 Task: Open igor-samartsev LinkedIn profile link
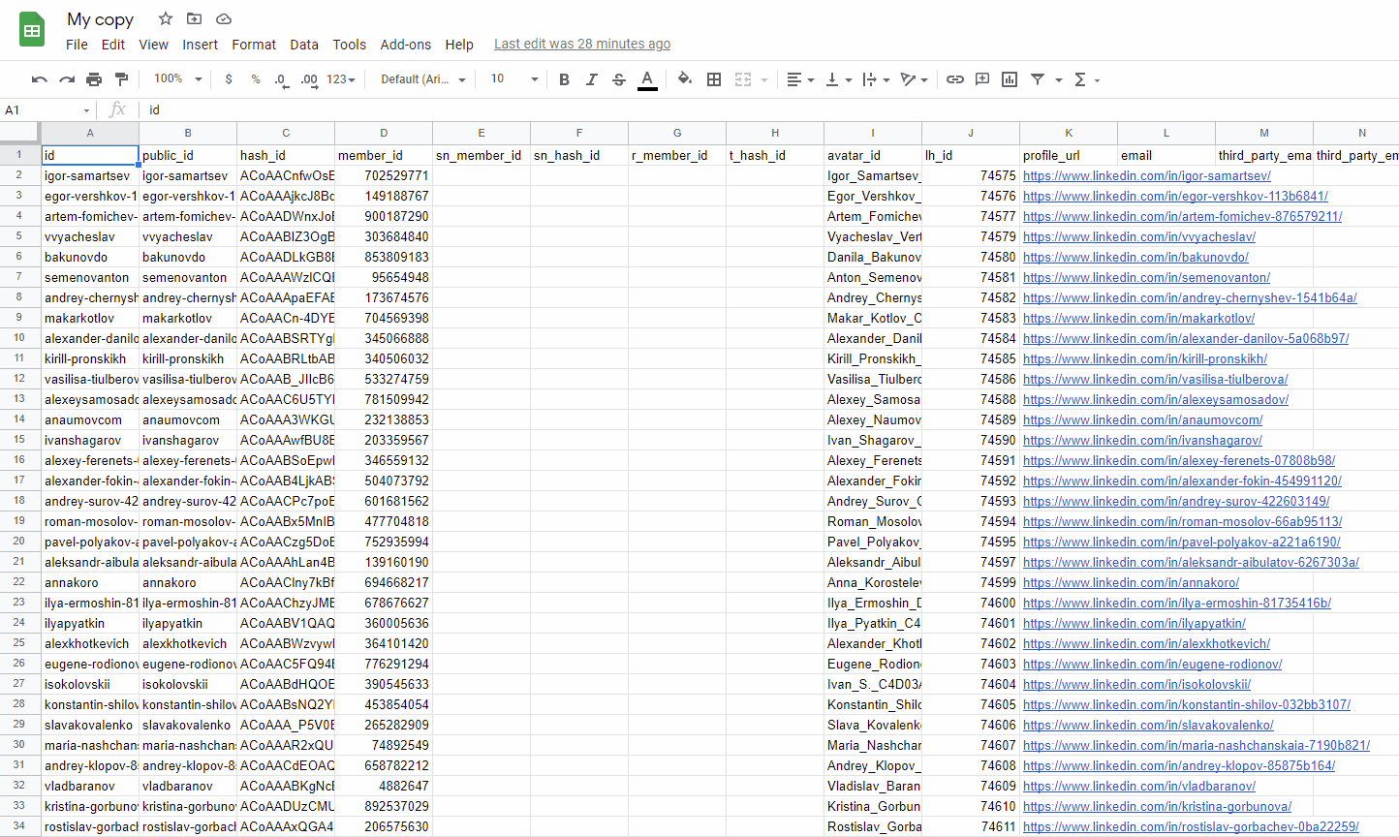(x=1146, y=176)
